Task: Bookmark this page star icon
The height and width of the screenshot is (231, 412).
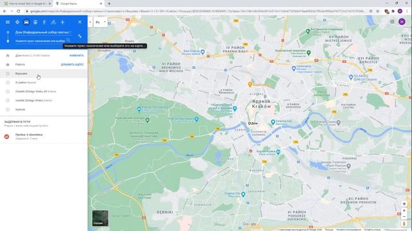Action: tap(378, 12)
